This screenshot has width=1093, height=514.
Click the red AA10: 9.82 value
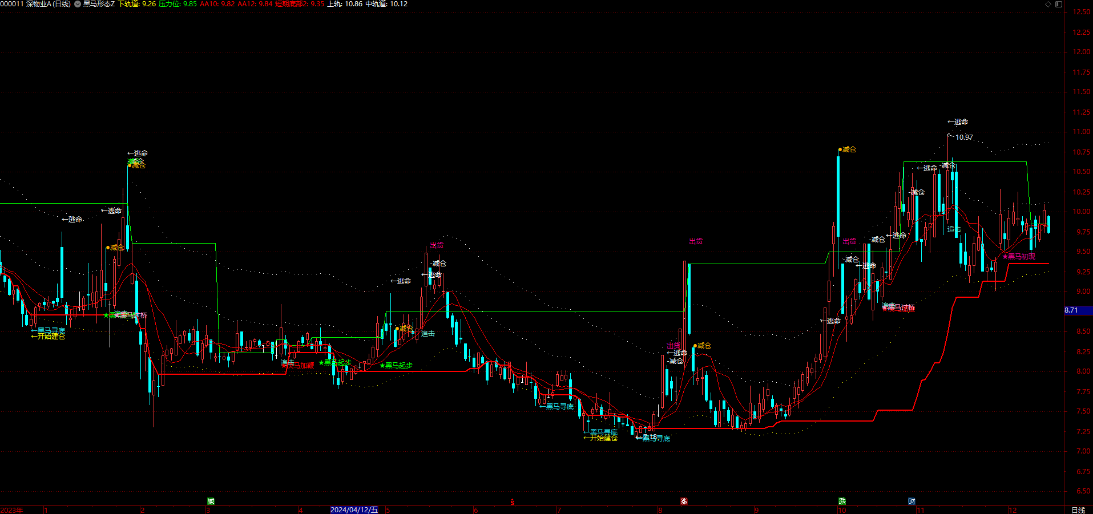tap(217, 4)
